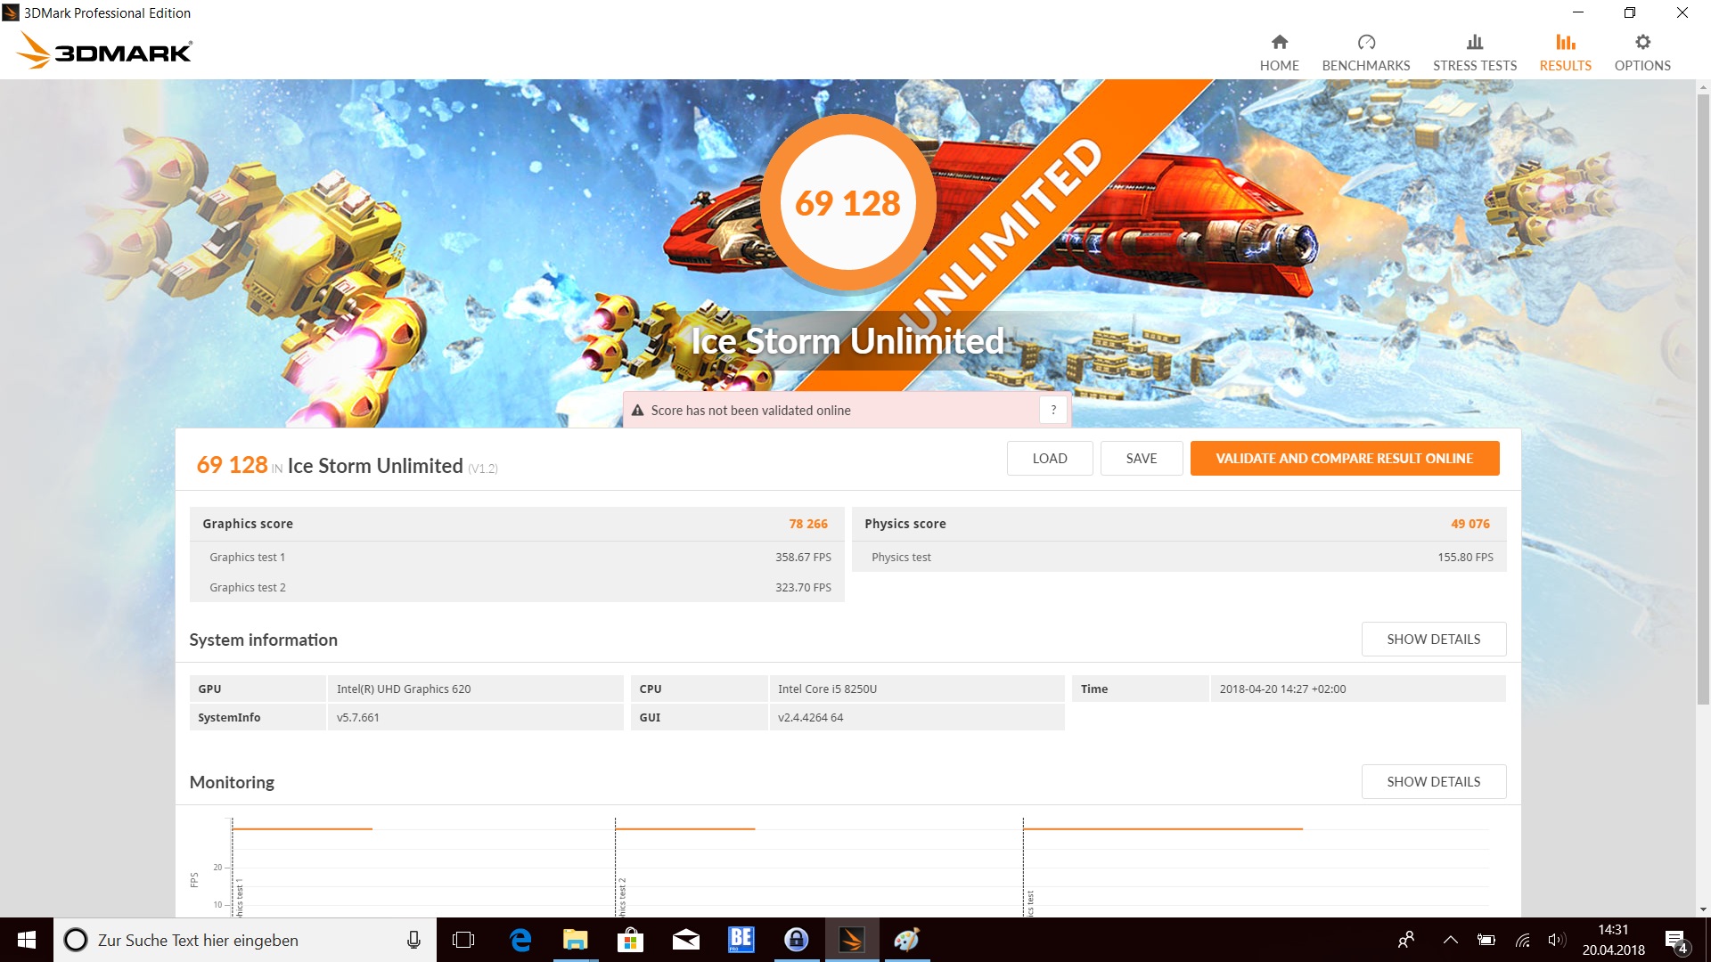Go to the Benchmarks section
Screen dimensions: 1711x962
point(1365,53)
